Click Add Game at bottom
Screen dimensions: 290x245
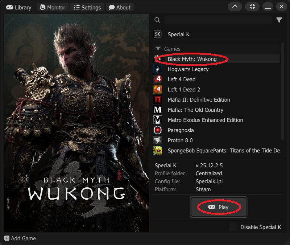tap(20, 238)
